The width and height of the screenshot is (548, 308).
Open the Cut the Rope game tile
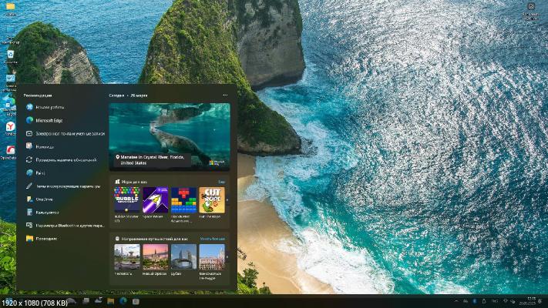click(x=212, y=200)
